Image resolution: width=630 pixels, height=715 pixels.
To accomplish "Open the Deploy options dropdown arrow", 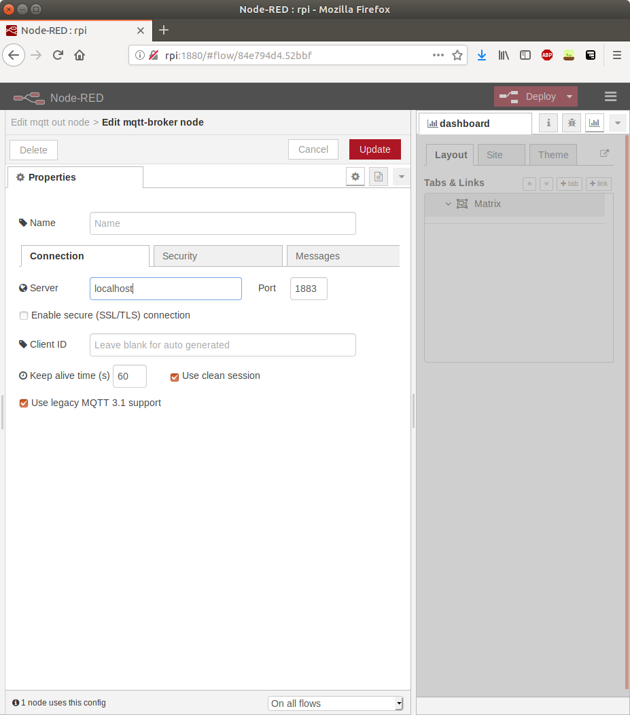I will [x=570, y=96].
